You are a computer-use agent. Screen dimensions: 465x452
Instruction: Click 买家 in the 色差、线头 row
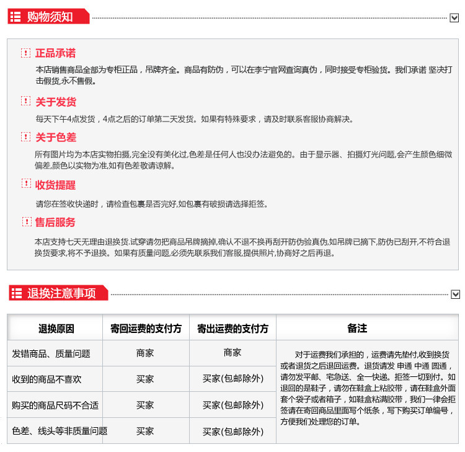click(x=145, y=431)
